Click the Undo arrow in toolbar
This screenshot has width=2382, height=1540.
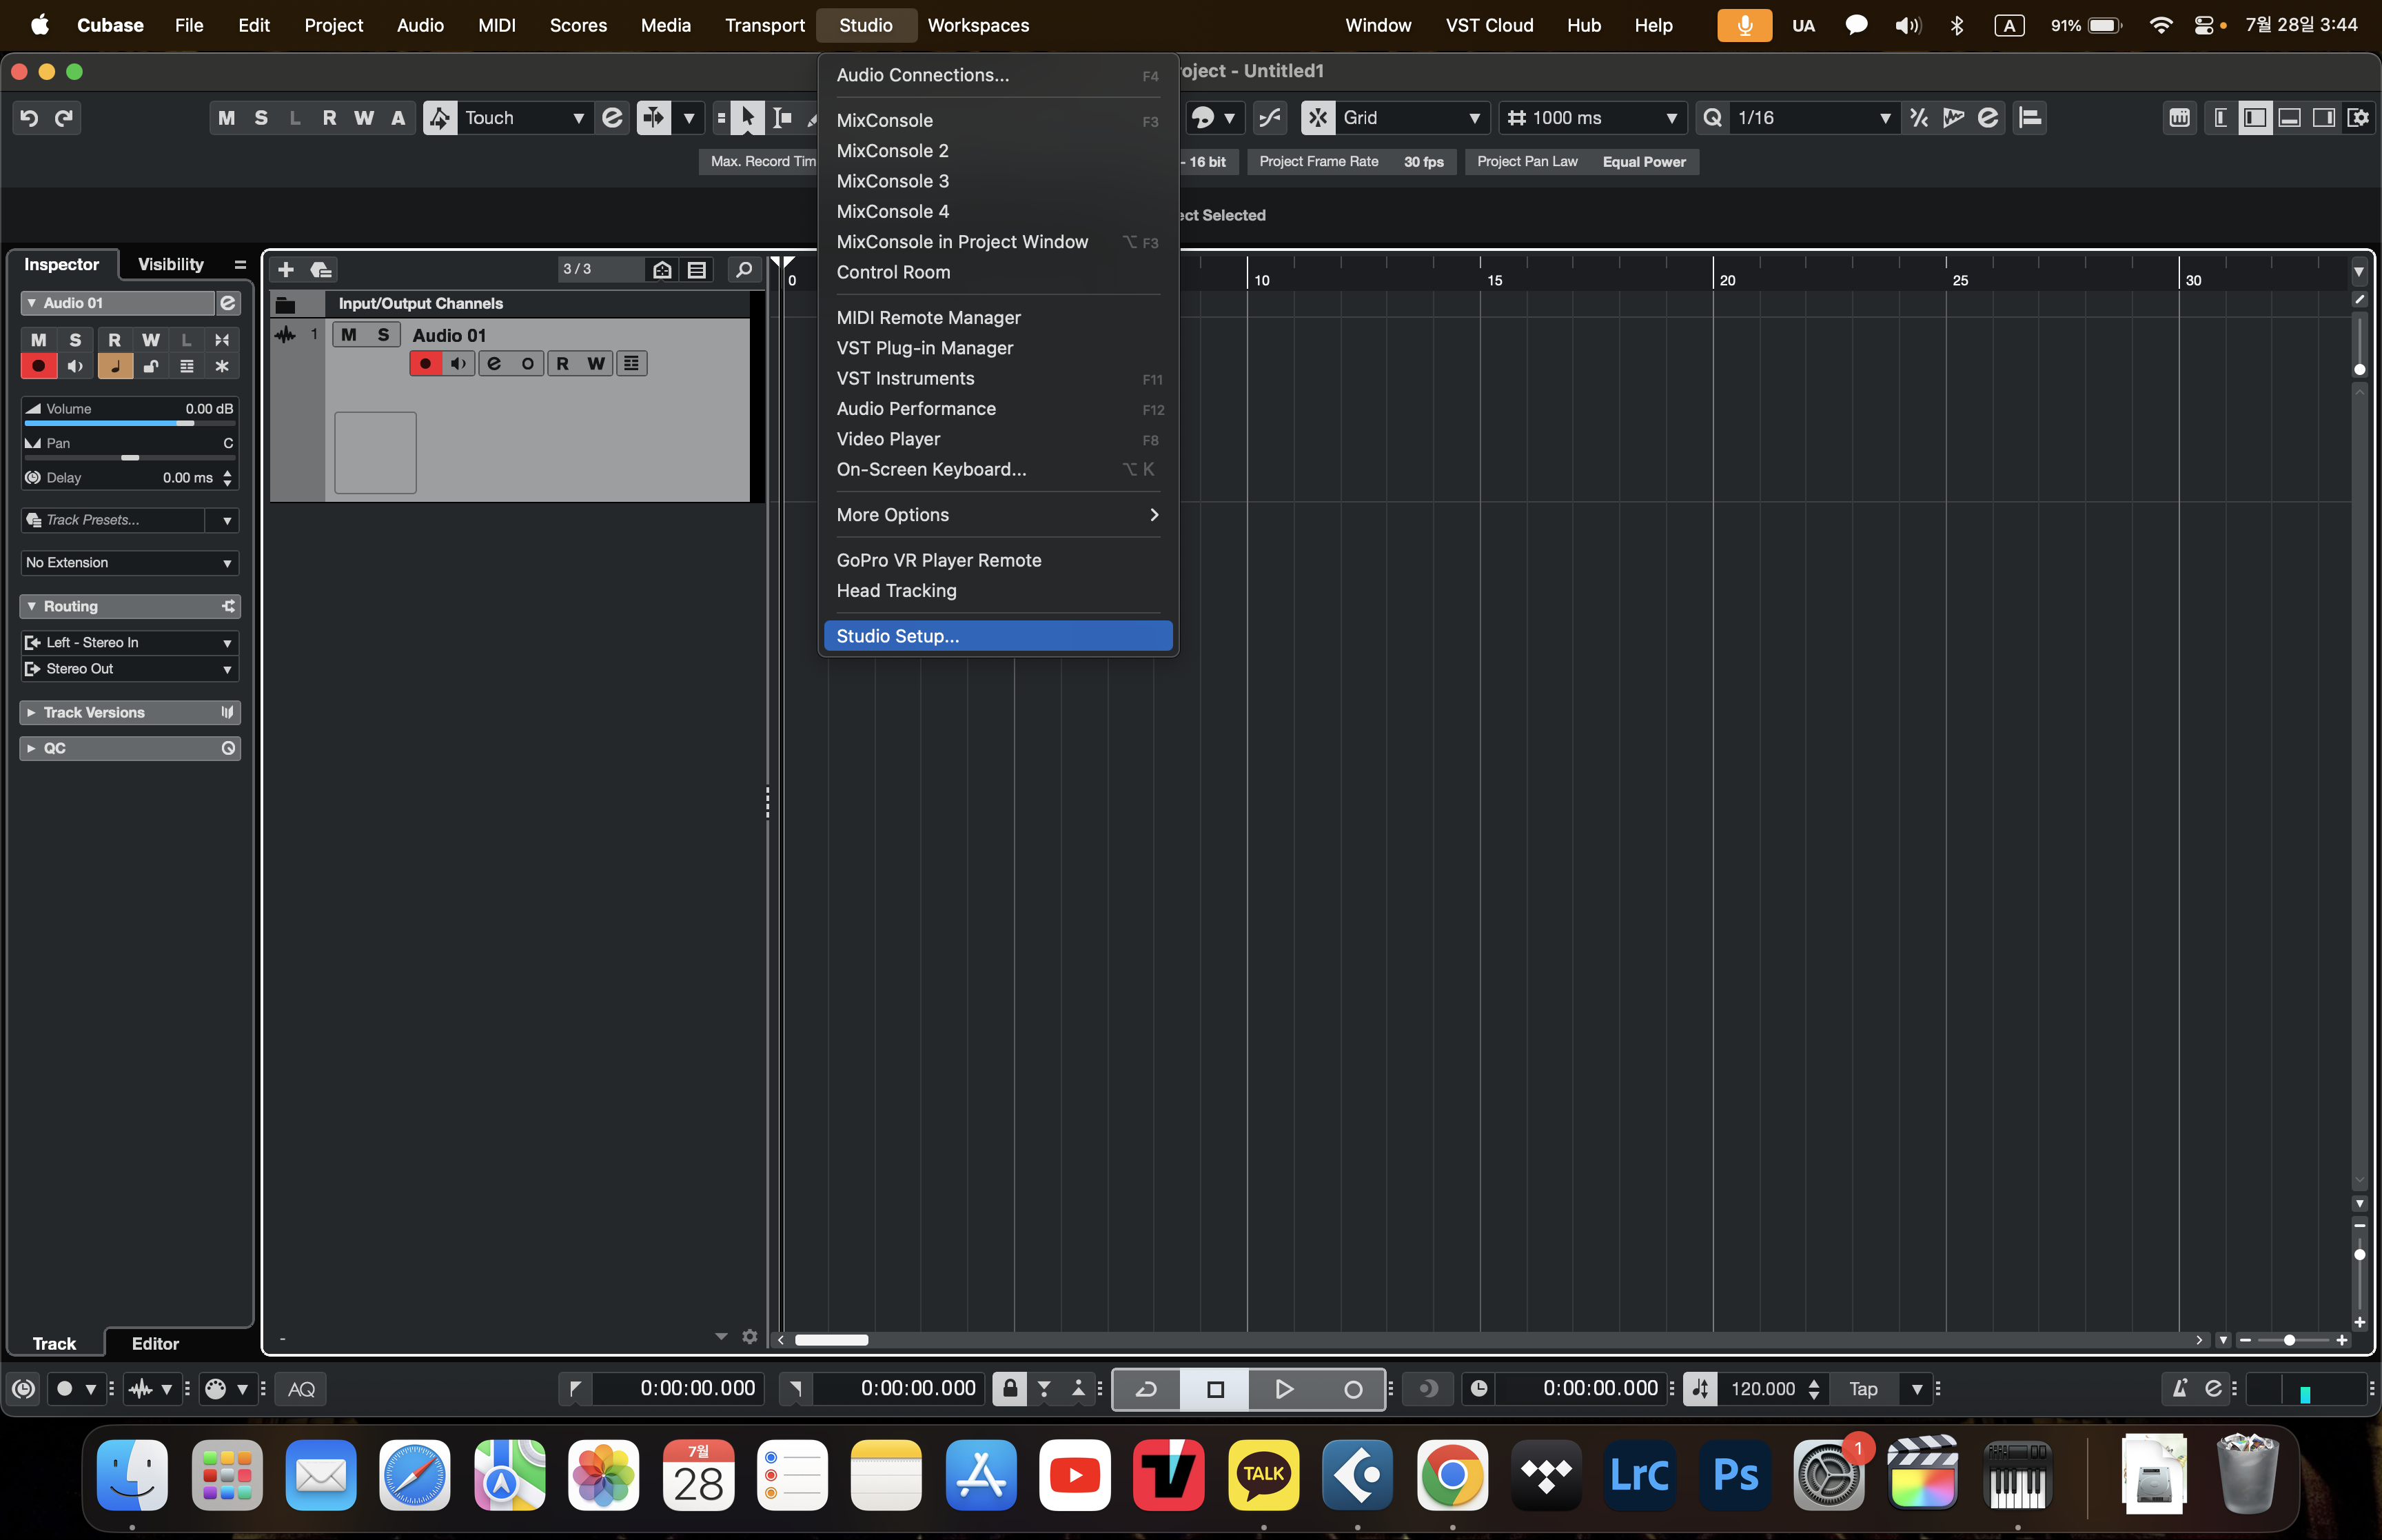[29, 118]
